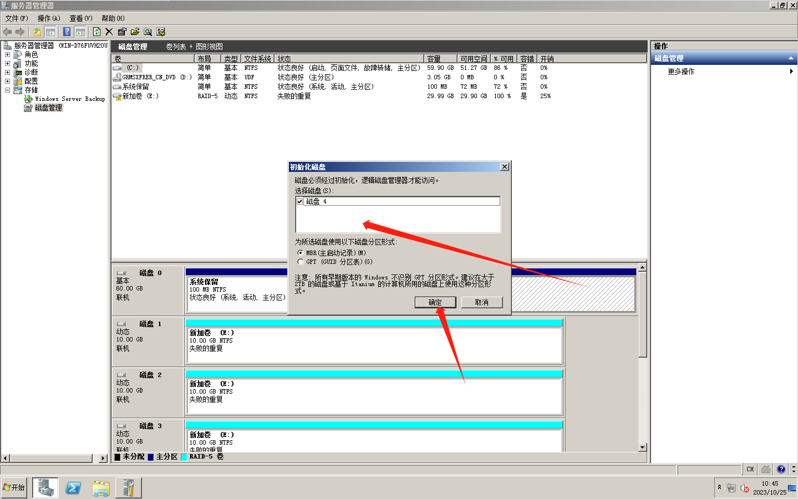Toggle the action pane show/hide icon

pos(80,32)
